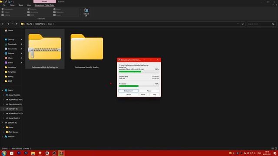278x156 pixels.
Task: Open Premiere Pro from the taskbar
Action: point(19,153)
